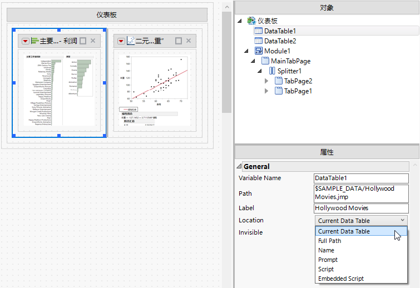Collapse the Splitter1 tree node
420x288 pixels.
(x=259, y=71)
